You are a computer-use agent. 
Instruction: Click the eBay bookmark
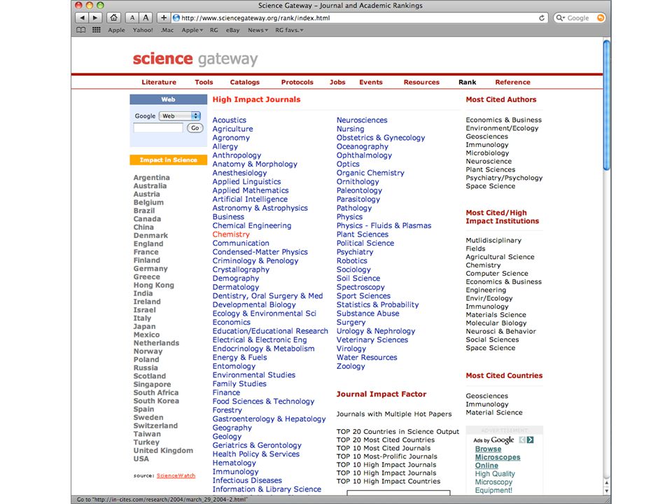tap(232, 30)
